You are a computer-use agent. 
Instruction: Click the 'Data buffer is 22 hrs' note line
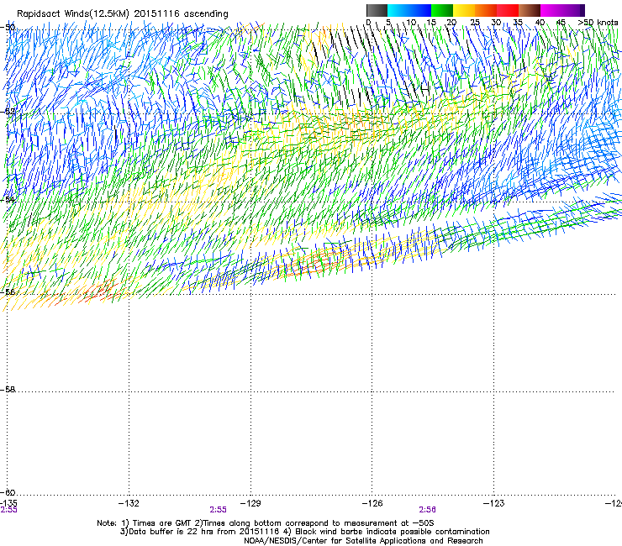tap(304, 532)
